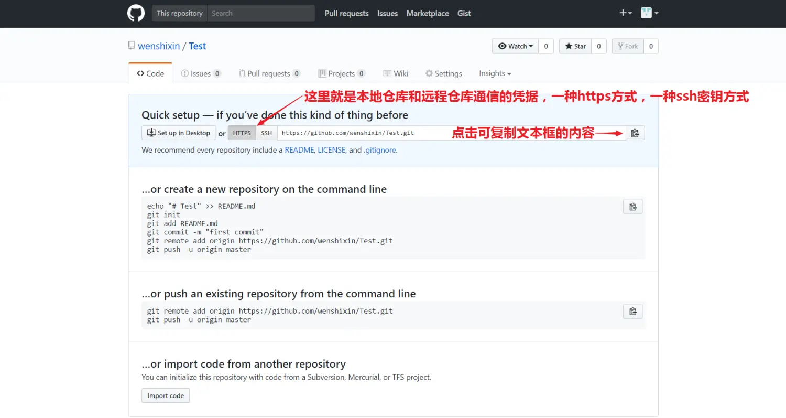Click the This repository search scope

tap(180, 13)
